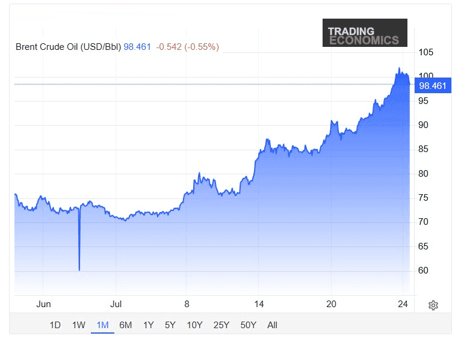Open chart settings gear icon
Image resolution: width=461 pixels, height=342 pixels.
(x=433, y=305)
